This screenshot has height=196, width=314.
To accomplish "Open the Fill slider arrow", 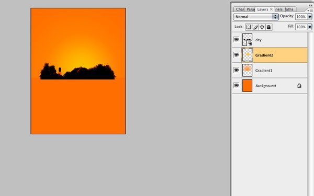I will tap(310, 27).
